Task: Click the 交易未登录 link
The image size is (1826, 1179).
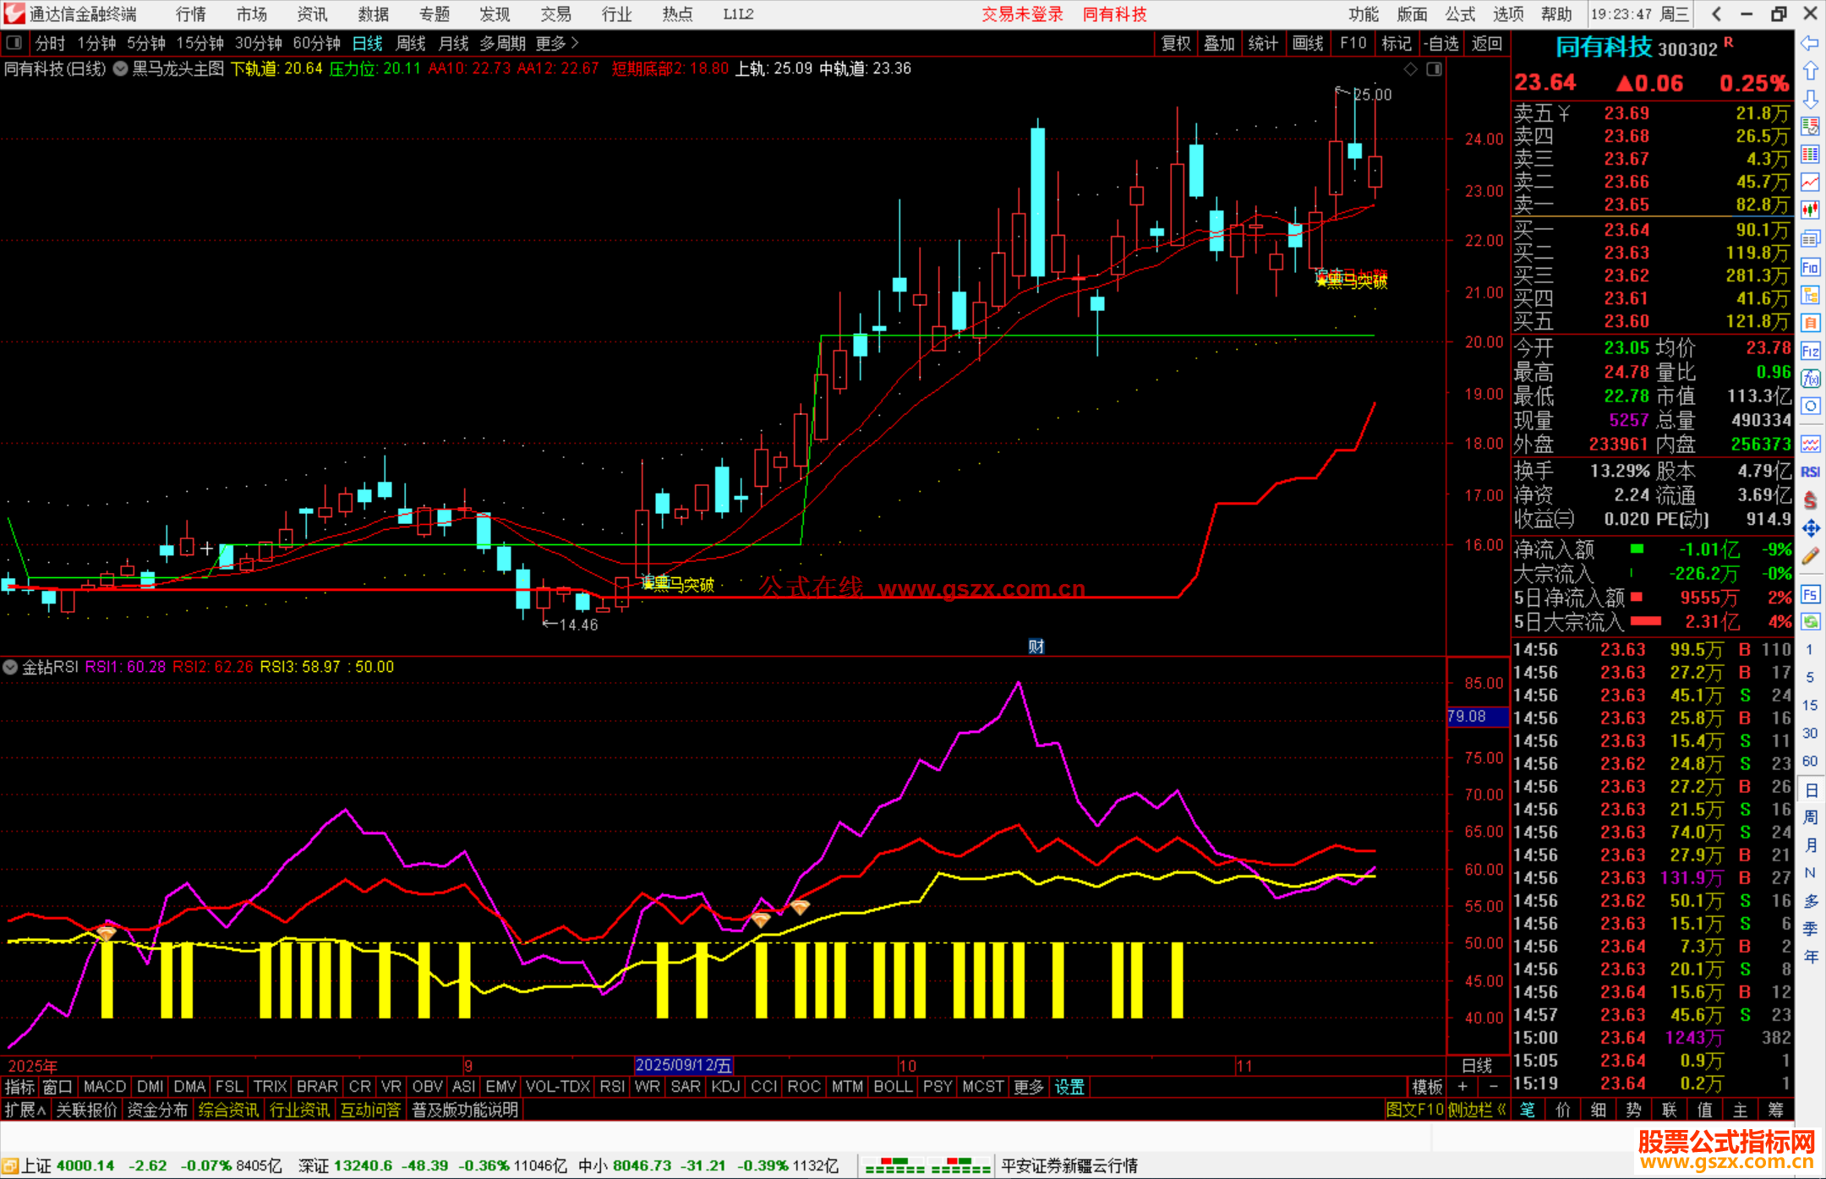Action: 1022,14
